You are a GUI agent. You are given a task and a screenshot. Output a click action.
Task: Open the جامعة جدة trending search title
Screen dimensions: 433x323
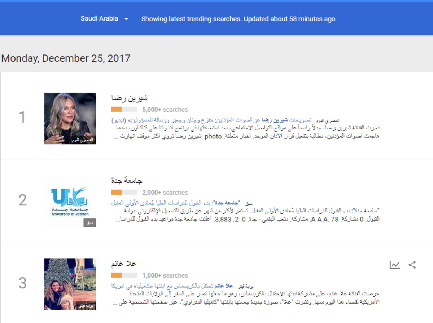(x=127, y=181)
